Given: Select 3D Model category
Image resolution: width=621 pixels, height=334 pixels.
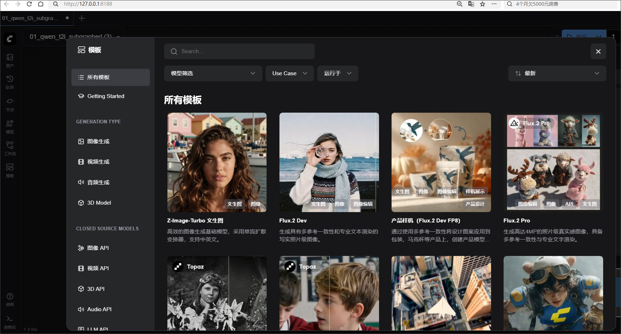Looking at the screenshot, I should 111,203.
